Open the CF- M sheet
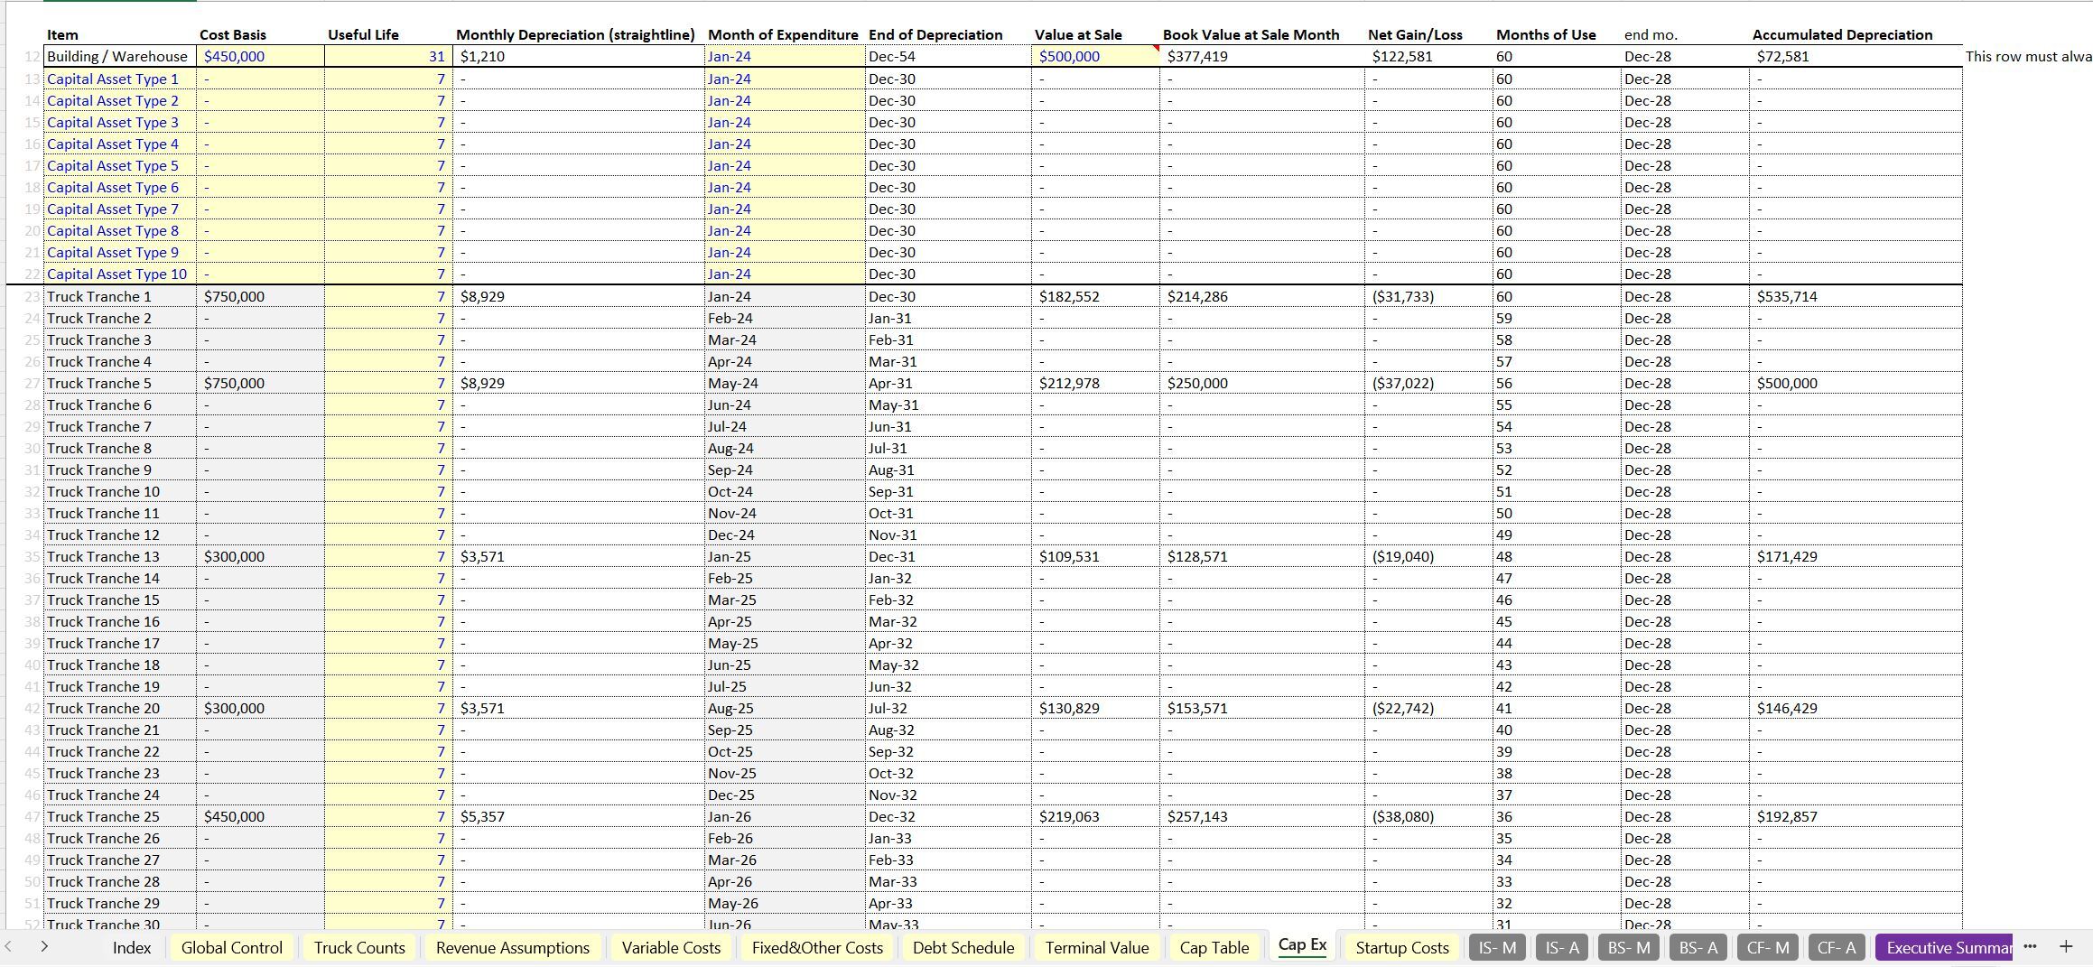Image resolution: width=2093 pixels, height=967 pixels. pos(1768,947)
